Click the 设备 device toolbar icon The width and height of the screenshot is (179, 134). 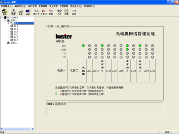21,12
